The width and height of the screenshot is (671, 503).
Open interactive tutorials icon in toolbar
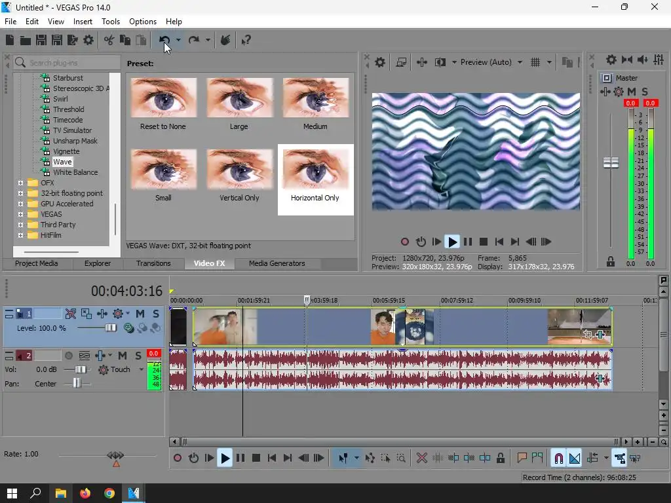(x=225, y=40)
